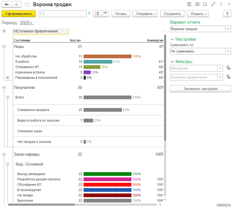233x207 pixels.
Task: Open list selection icon beside Менеджер filter
Action: tap(228, 68)
